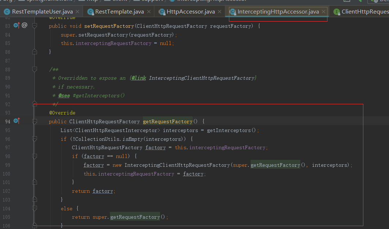389x229 pixels.
Task: Close the RestTemplate.java tab
Action: click(x=149, y=12)
